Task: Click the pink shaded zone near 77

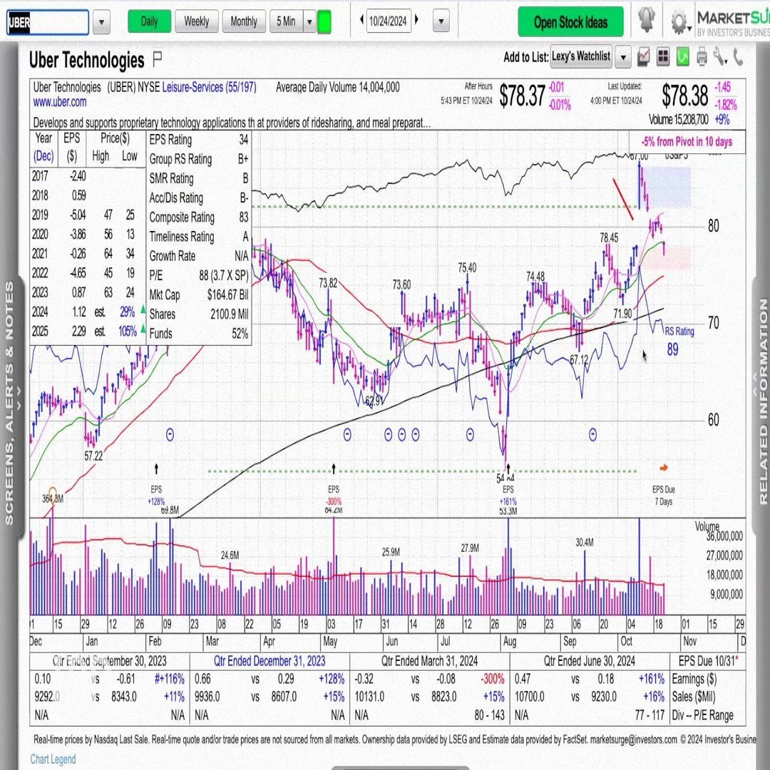Action: coord(667,258)
